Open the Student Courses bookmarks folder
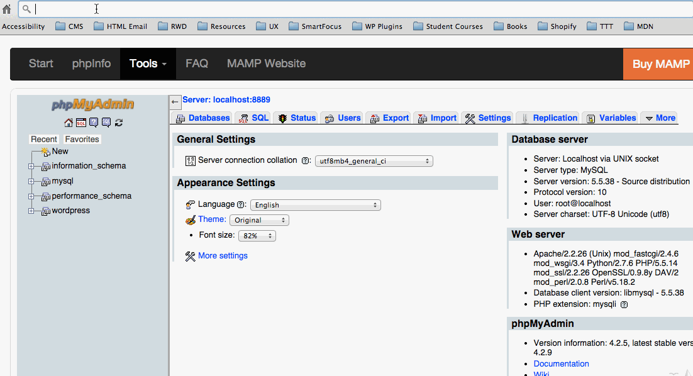 point(448,26)
